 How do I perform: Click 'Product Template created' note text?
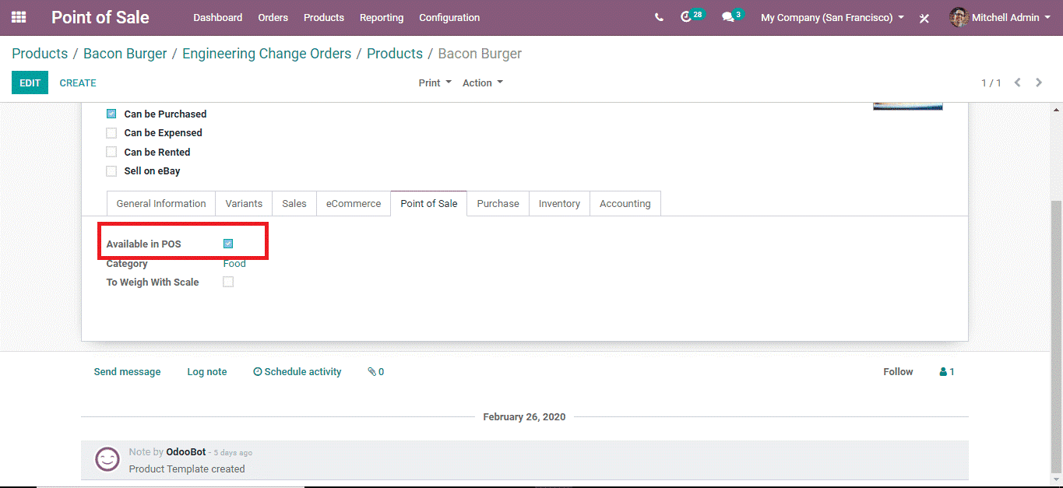187,469
